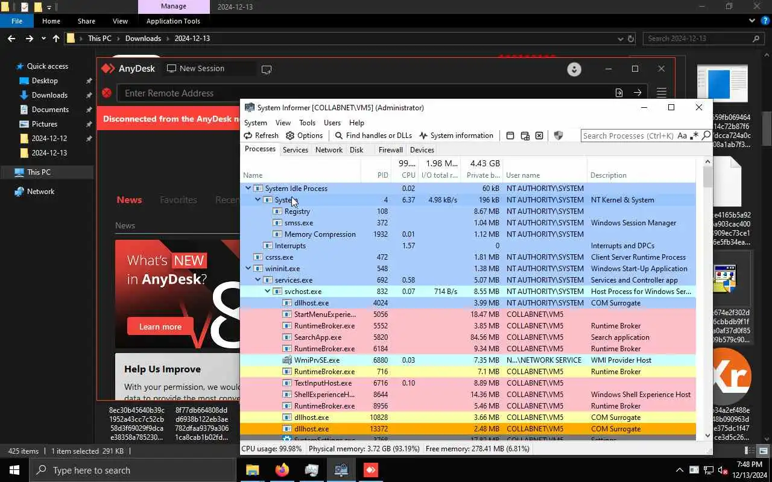Sort processes by PID column header

tap(376, 169)
